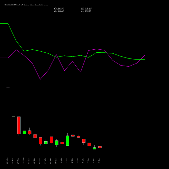Image resolution: width=169 pixels, height=169 pixels.
Task: Select the 12 Dec date label
Action: tap(72, 161)
